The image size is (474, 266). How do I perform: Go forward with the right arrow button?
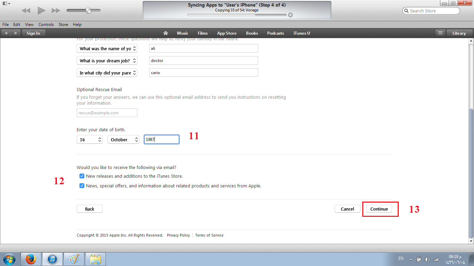(x=16, y=33)
